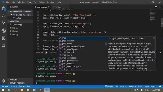Select test.py in Open Editors

pos(20,18)
